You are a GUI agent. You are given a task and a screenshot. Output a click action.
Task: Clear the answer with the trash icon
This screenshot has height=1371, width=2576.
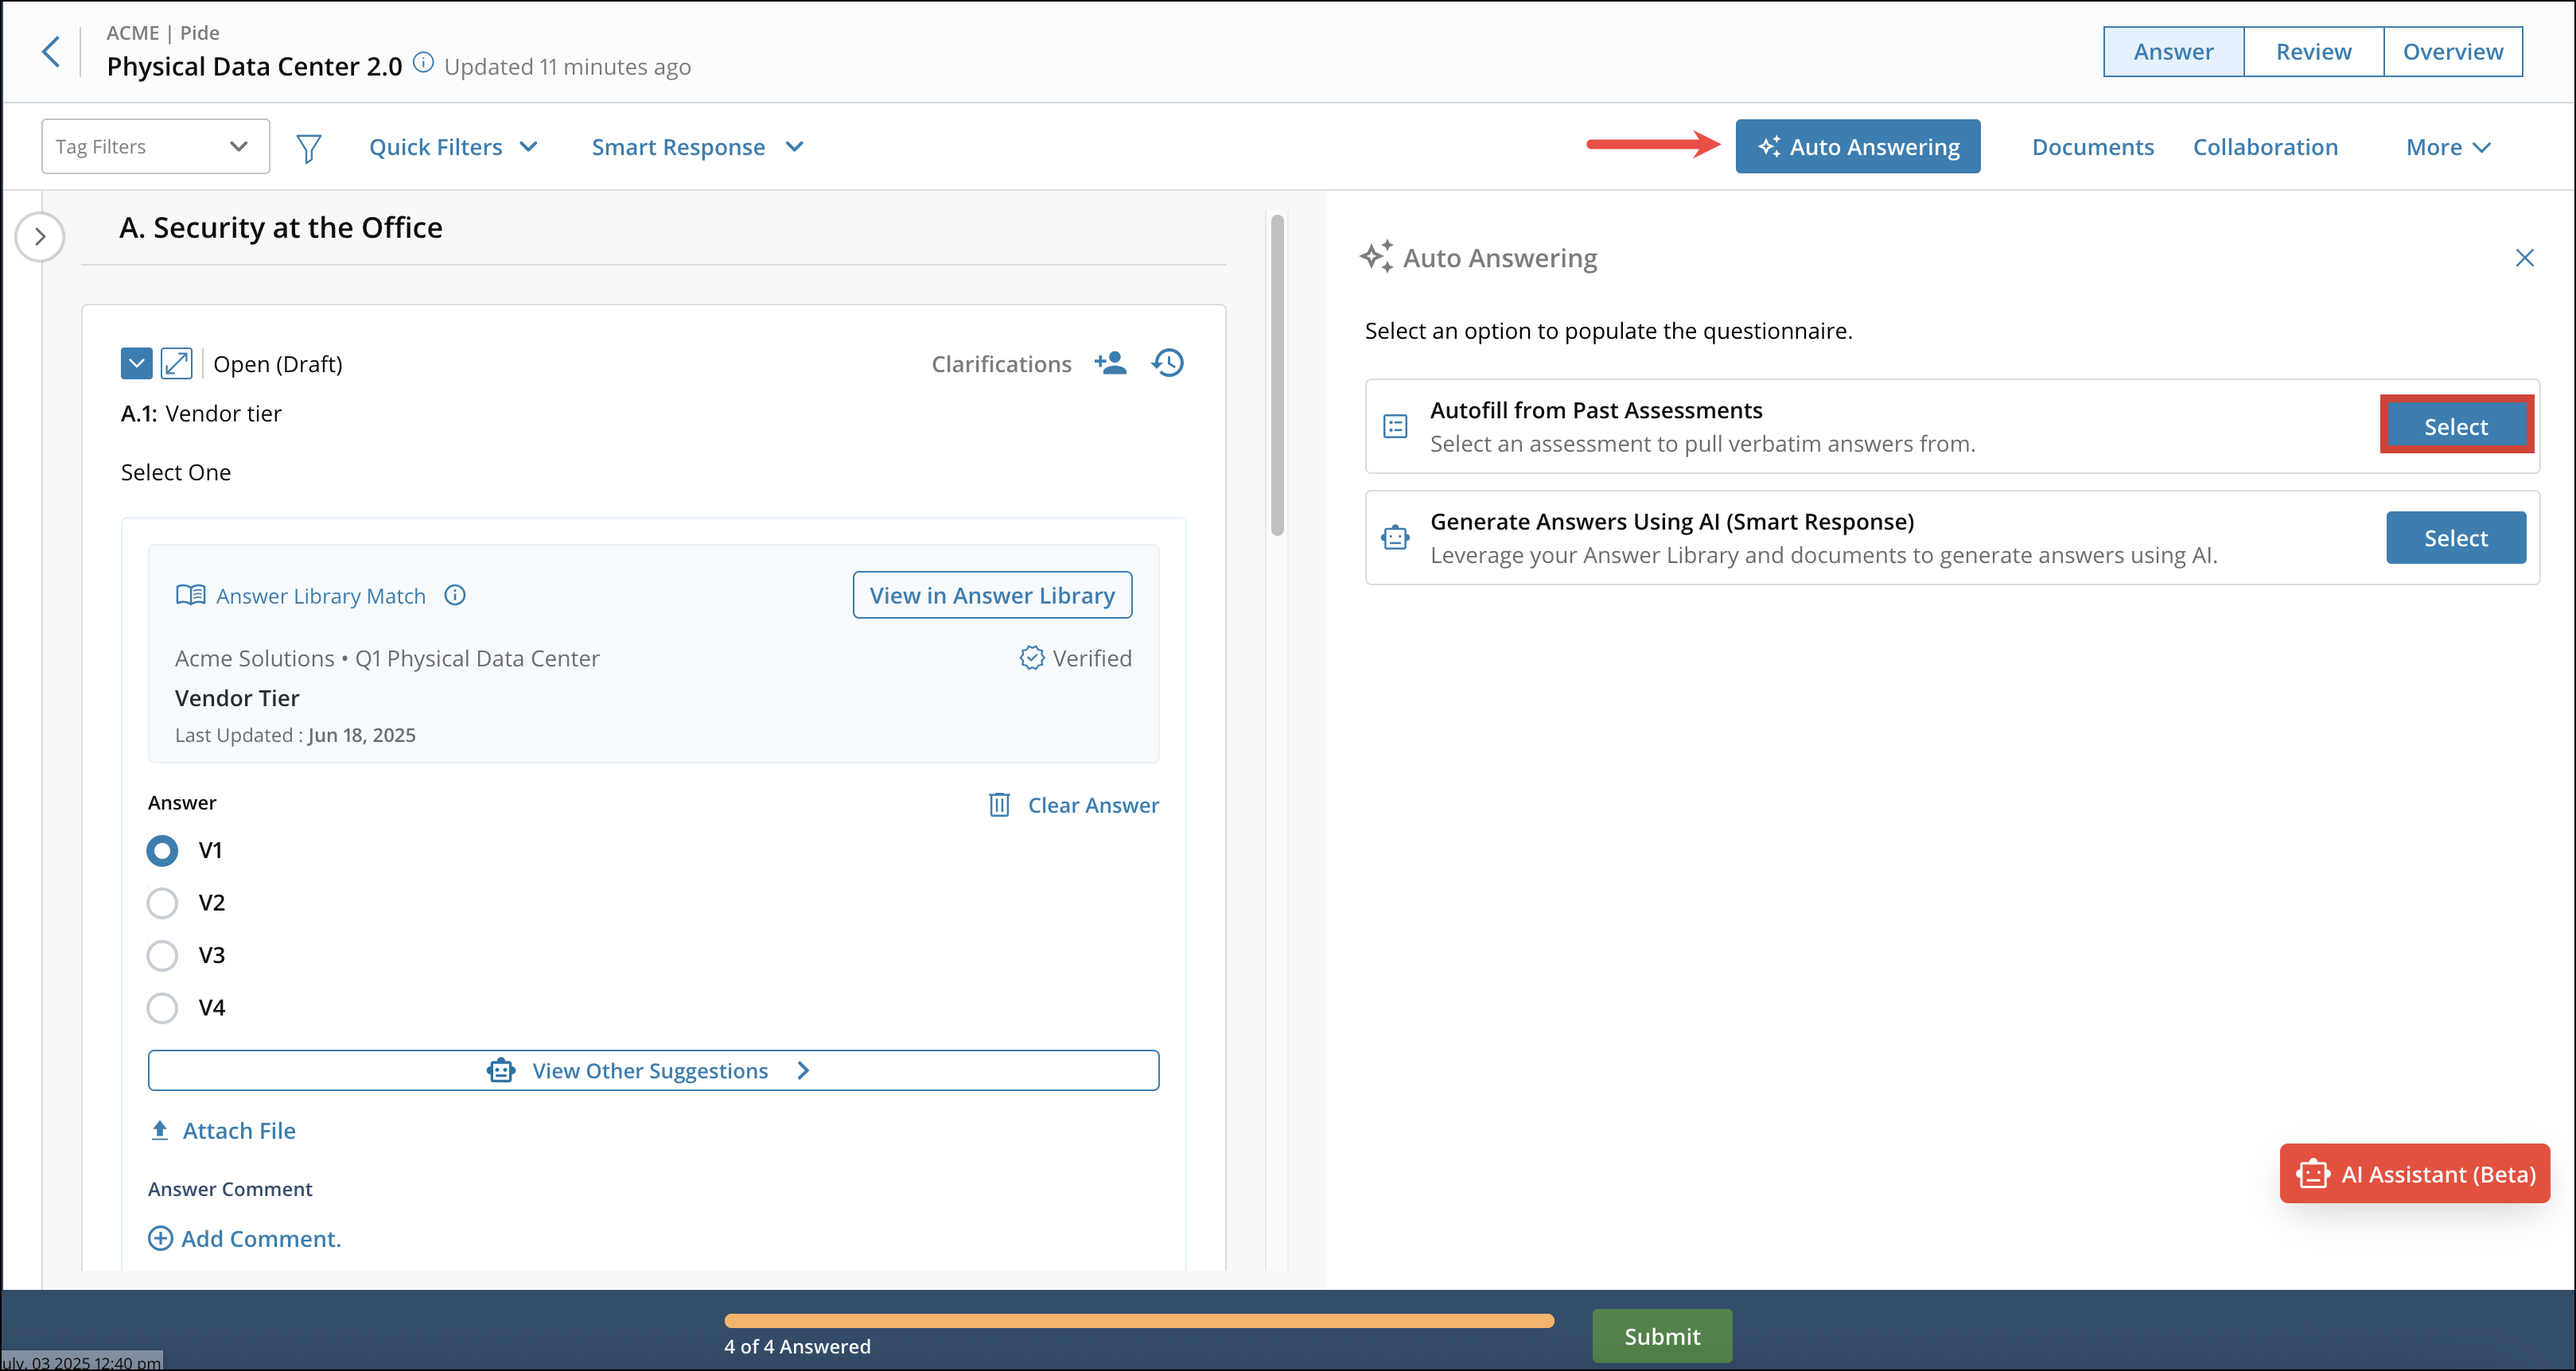point(999,805)
